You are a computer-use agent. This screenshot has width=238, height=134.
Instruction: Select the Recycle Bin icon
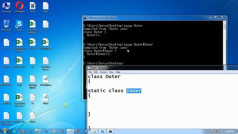tap(6, 26)
